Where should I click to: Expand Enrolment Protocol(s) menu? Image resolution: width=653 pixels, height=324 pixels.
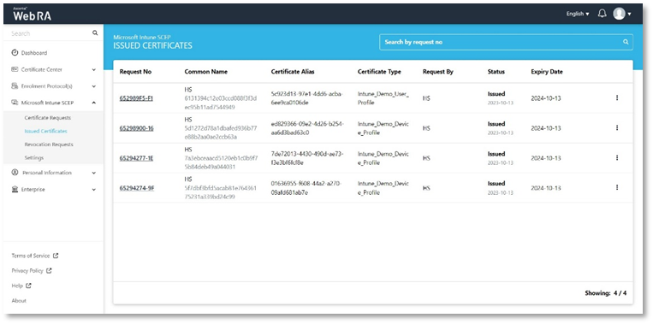(53, 86)
